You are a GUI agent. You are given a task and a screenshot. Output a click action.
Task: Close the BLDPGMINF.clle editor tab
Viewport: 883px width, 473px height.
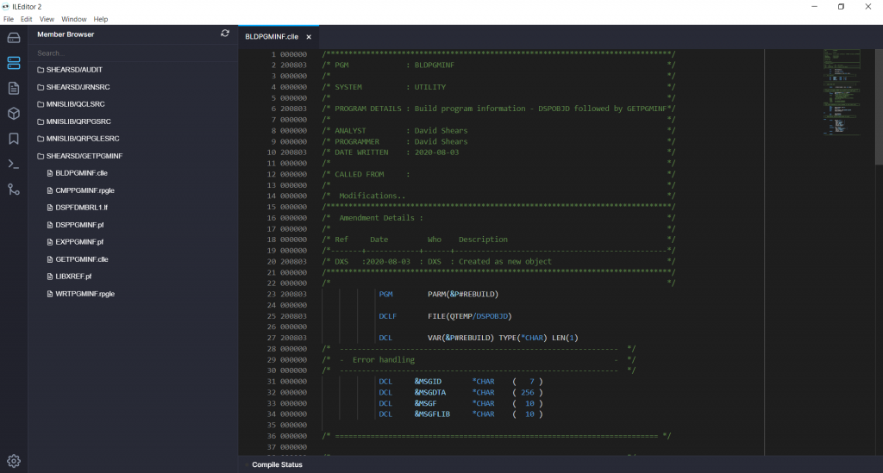click(x=308, y=37)
